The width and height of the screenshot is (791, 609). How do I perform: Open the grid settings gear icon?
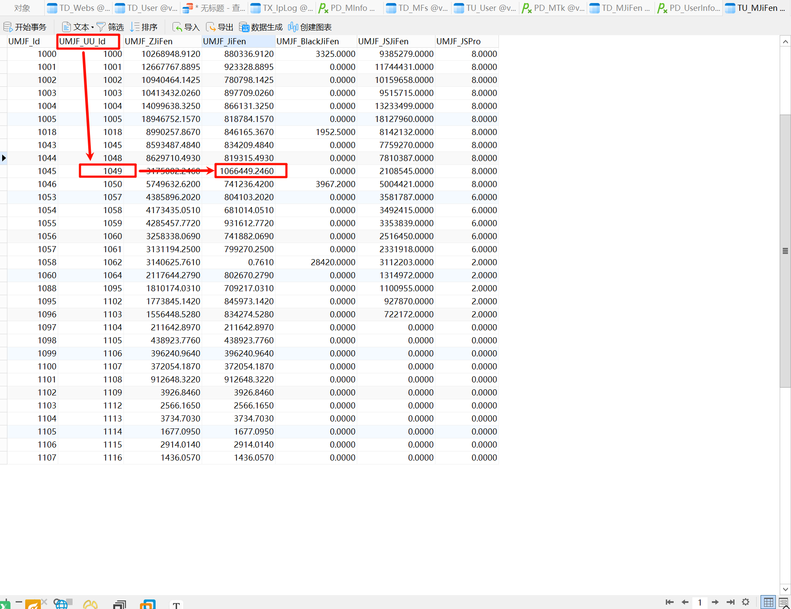coord(745,602)
